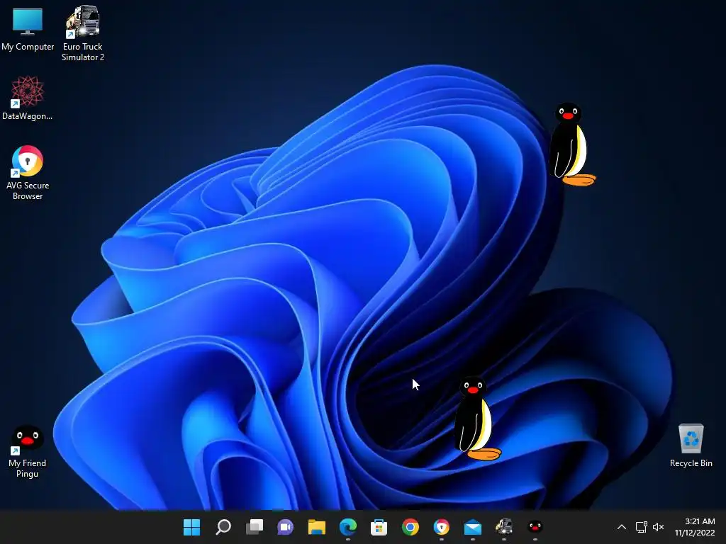Select the My Friend Pingu desktop shortcut
This screenshot has height=544, width=726.
[x=28, y=451]
